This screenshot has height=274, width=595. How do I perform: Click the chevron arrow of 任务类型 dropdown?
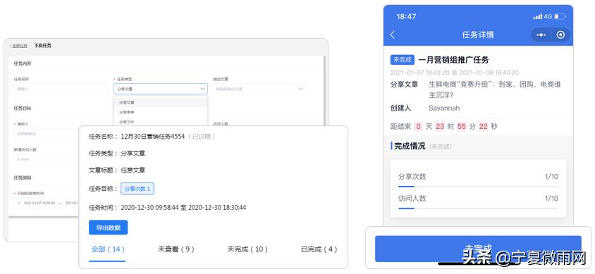pyautogui.click(x=202, y=89)
